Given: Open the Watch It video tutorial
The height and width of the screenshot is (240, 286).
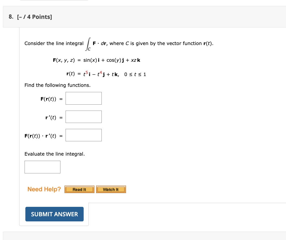Looking at the screenshot, I should 111,189.
